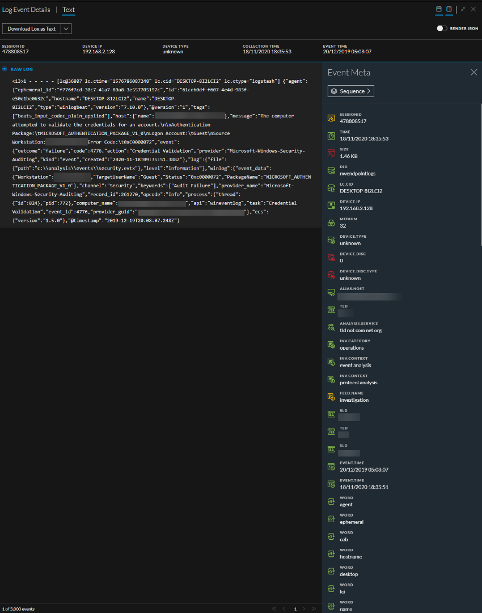Close the Event Meta panel
The image size is (482, 613).
[474, 73]
